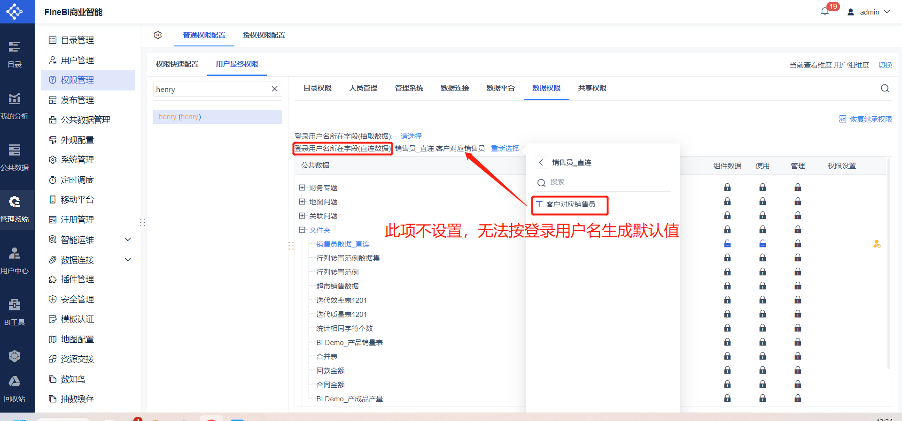This screenshot has width=902, height=421.
Task: Open 定时调度 in the side menu
Action: (x=88, y=180)
